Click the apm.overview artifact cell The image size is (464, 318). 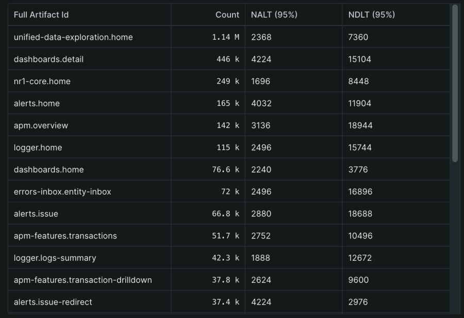41,125
